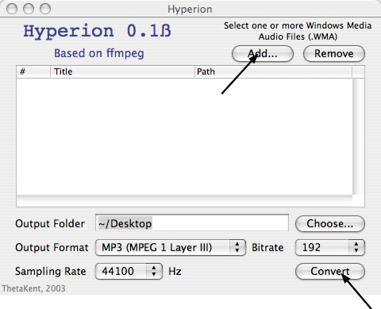Viewport: 381px width, 309px height.
Task: Open the Choose... output folder dialog
Action: click(330, 224)
